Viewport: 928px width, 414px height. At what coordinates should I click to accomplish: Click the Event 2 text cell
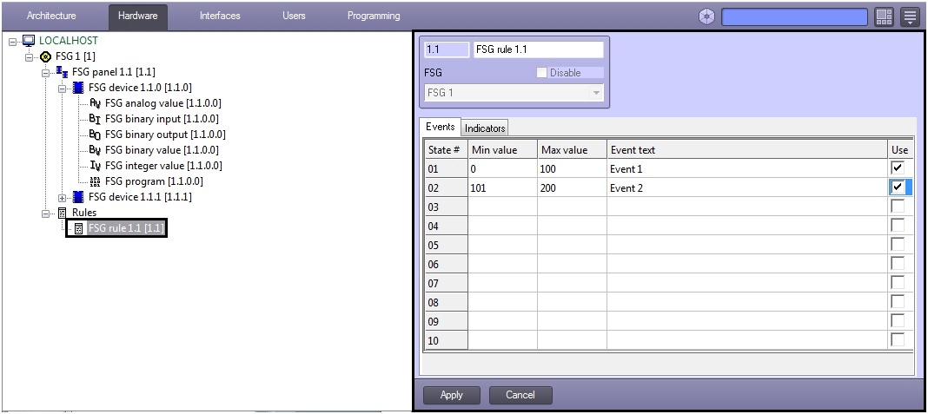(747, 188)
